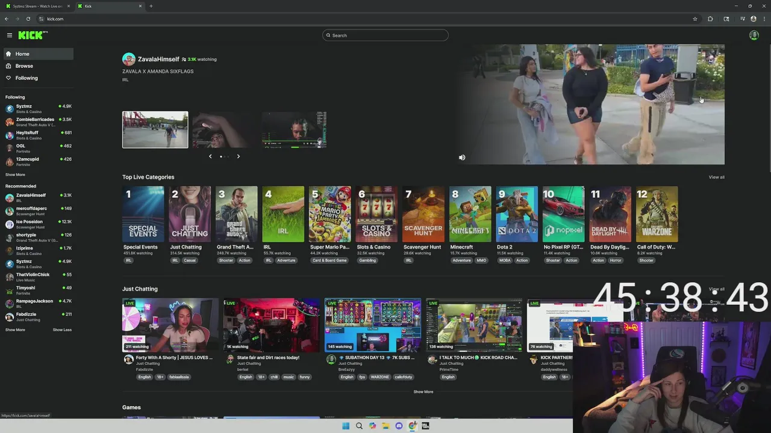Open IRL category card
The height and width of the screenshot is (433, 771).
(283, 214)
